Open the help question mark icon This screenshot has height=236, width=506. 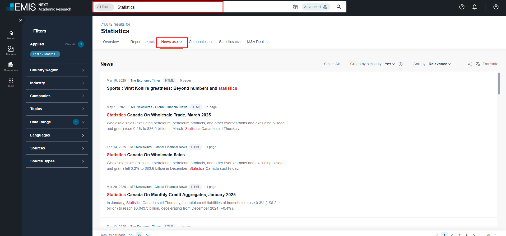(462, 7)
